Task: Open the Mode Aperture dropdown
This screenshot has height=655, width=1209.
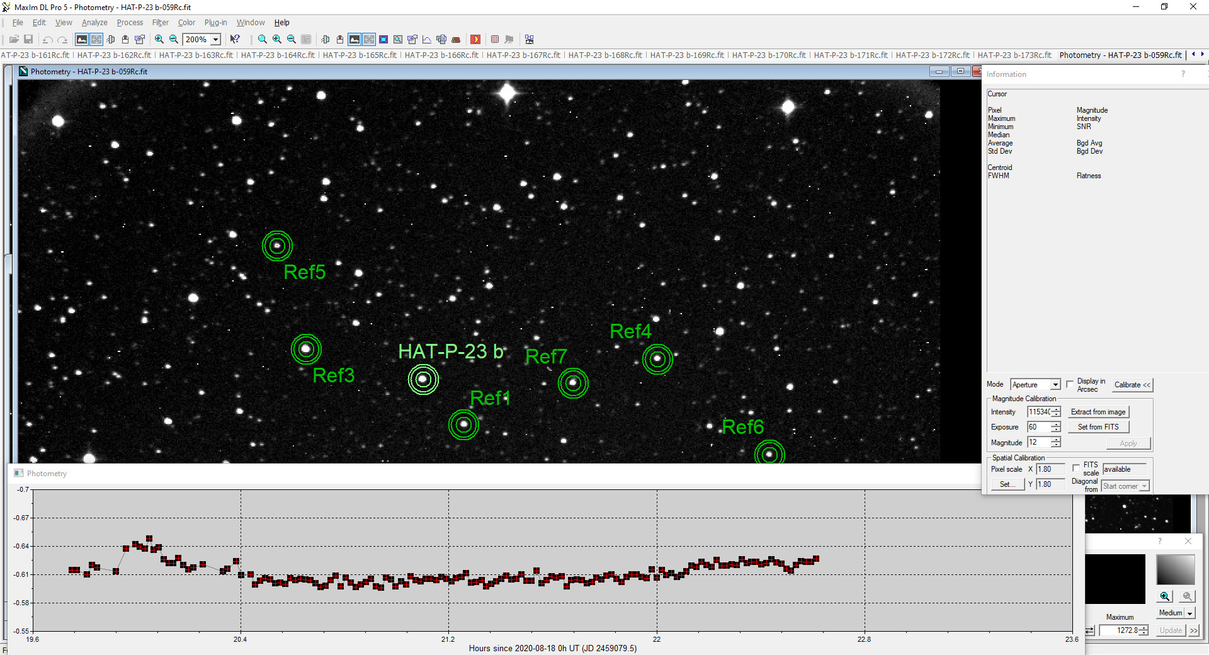Action: [x=1055, y=385]
